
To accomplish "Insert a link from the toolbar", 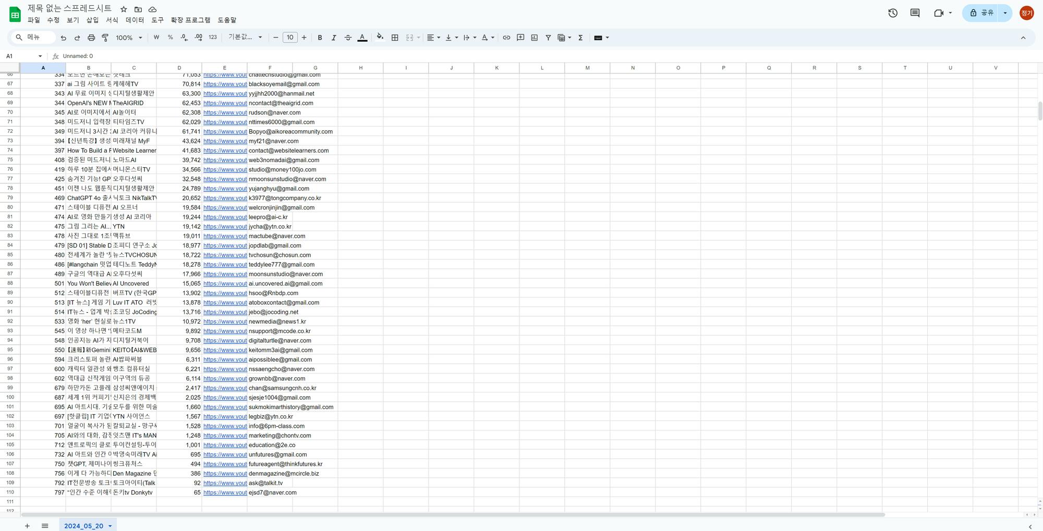I will click(x=506, y=38).
